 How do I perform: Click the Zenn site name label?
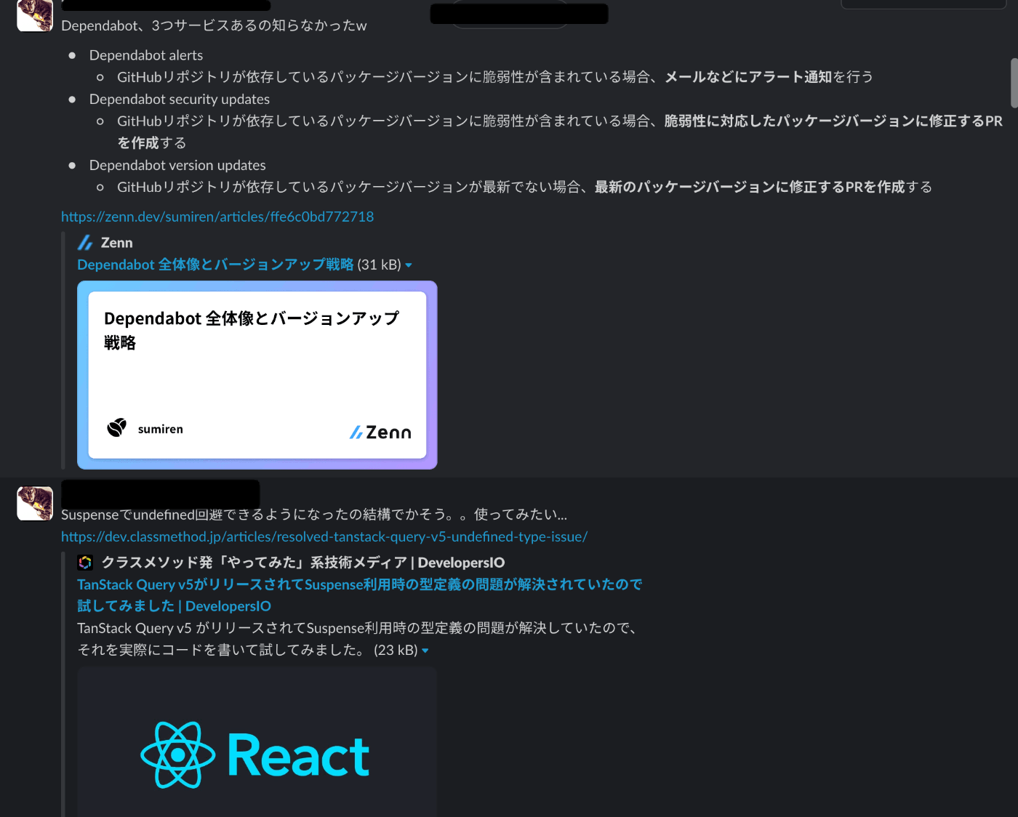point(117,243)
